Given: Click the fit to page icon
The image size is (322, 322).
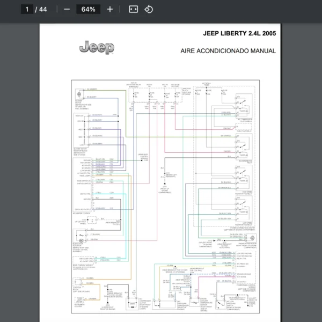Looking at the screenshot, I should tap(134, 9).
